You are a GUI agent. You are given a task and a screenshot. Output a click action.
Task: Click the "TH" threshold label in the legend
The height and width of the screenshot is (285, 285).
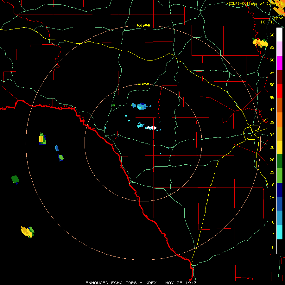pos(272,247)
